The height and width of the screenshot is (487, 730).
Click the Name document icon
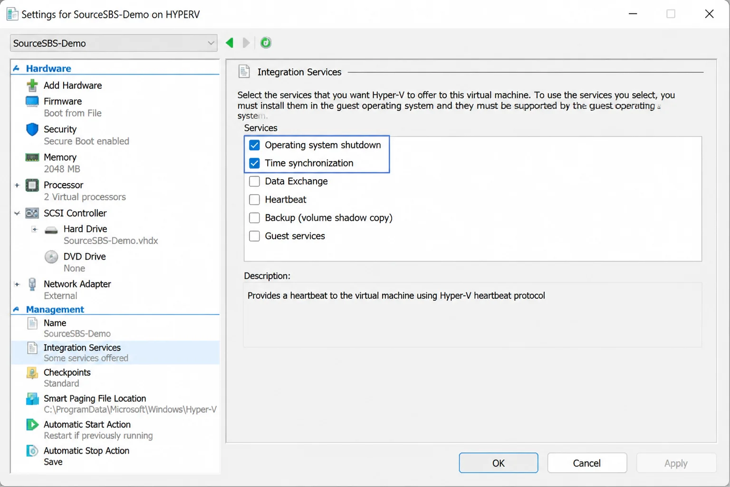(x=32, y=323)
